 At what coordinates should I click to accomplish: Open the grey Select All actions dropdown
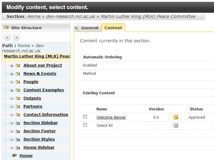[176, 125]
